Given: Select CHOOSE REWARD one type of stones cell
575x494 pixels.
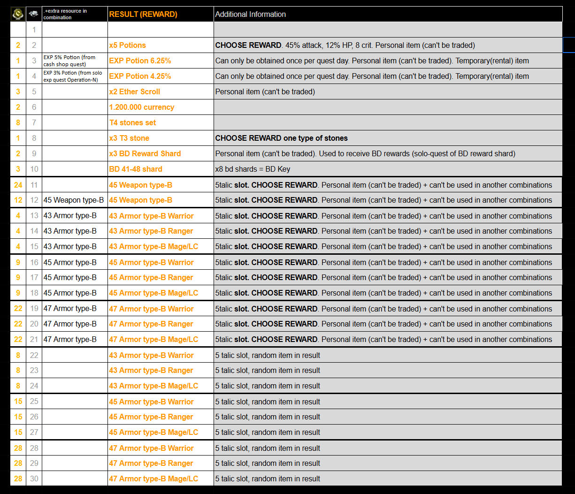Looking at the screenshot, I should point(281,138).
